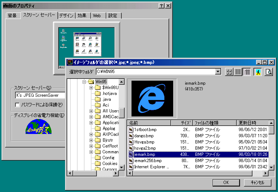Expand the AXPCach folder node
This screenshot has height=192, width=278.
(91, 134)
